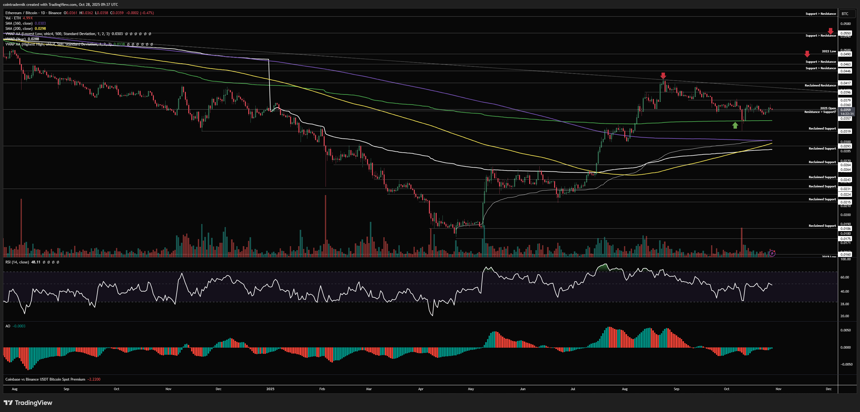Screen dimensions: 860x412
Task: Click red arrow at 0.0550 level
Action: coord(830,31)
